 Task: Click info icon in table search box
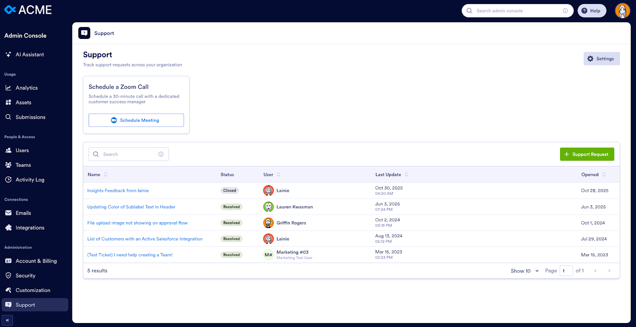[x=161, y=154]
